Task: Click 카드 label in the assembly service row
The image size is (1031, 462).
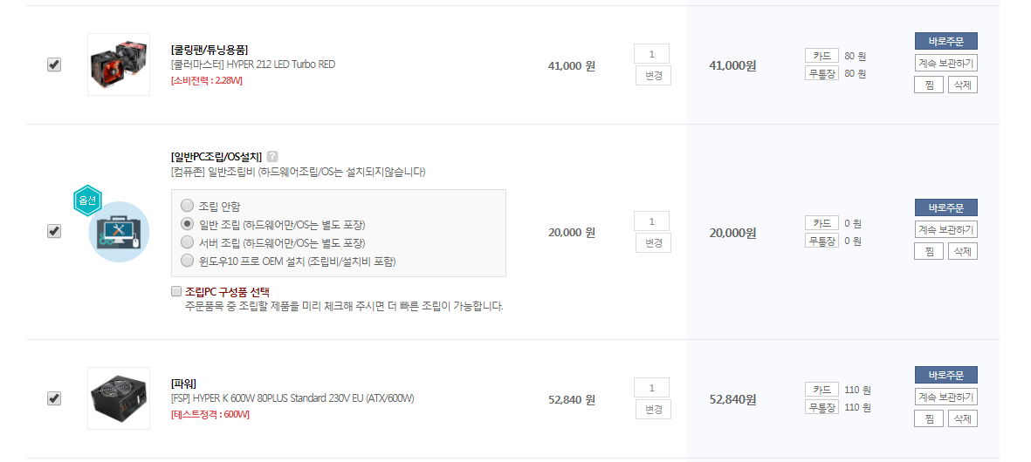Action: [821, 223]
